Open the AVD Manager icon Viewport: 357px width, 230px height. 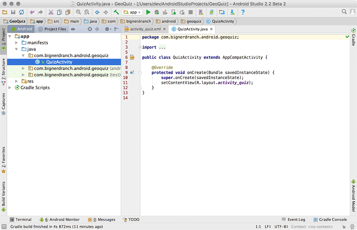[x=201, y=12]
